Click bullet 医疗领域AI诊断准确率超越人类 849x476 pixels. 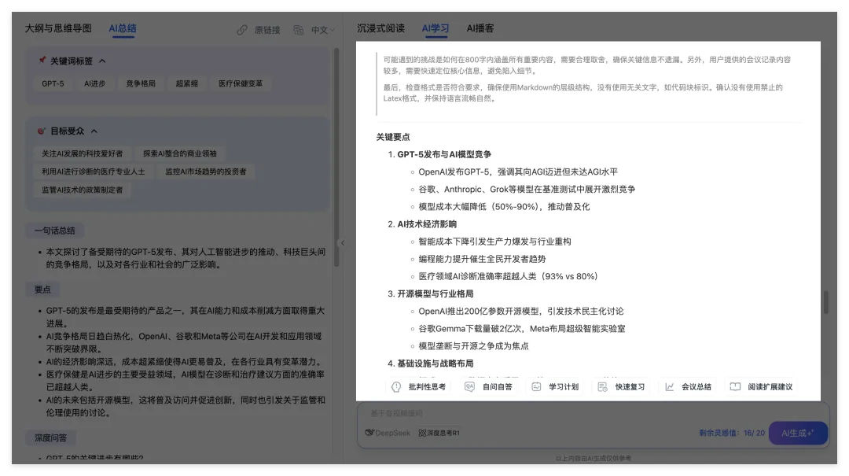509,276
